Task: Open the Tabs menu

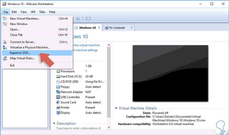Action: click(x=42, y=12)
